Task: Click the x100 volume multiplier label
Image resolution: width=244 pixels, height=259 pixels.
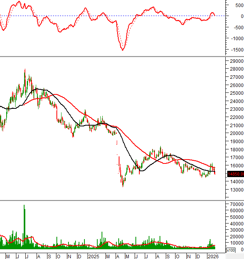Action: 231,250
